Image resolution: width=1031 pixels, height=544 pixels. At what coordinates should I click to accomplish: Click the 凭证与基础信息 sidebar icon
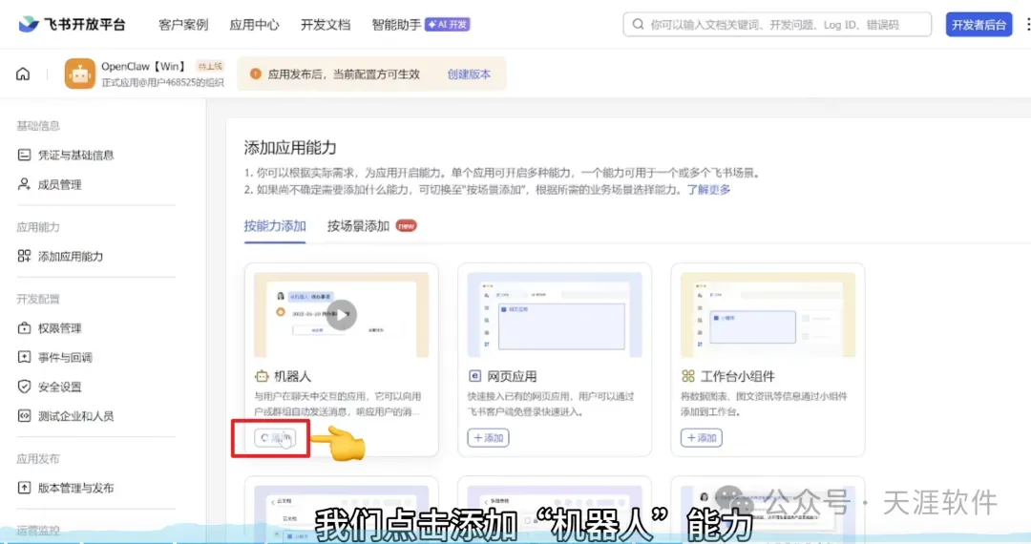pyautogui.click(x=24, y=155)
